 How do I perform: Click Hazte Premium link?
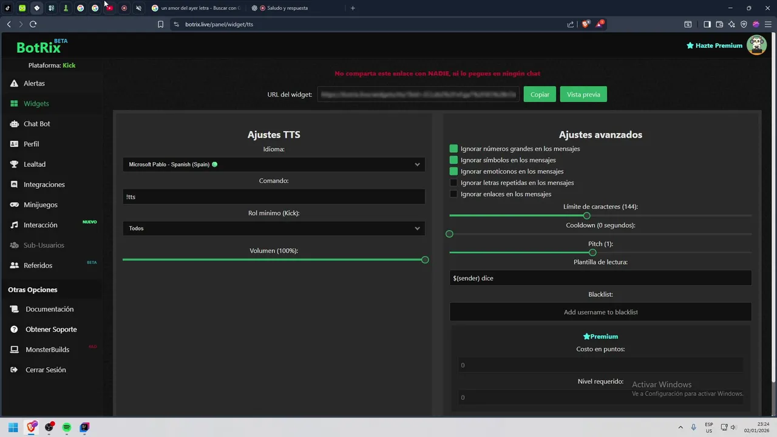click(x=714, y=46)
